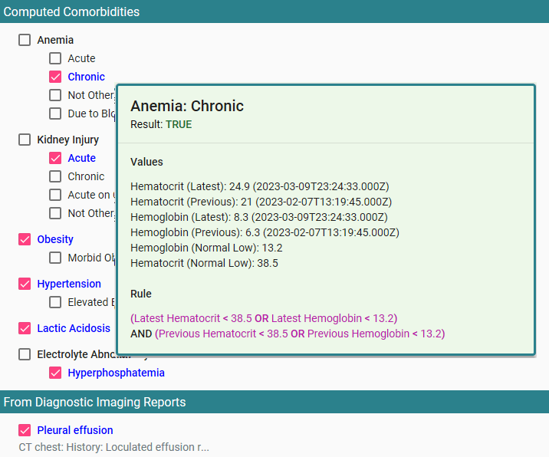The image size is (549, 457).
Task: Check the Chronic checkbox under Kidney Injury
Action: click(55, 176)
